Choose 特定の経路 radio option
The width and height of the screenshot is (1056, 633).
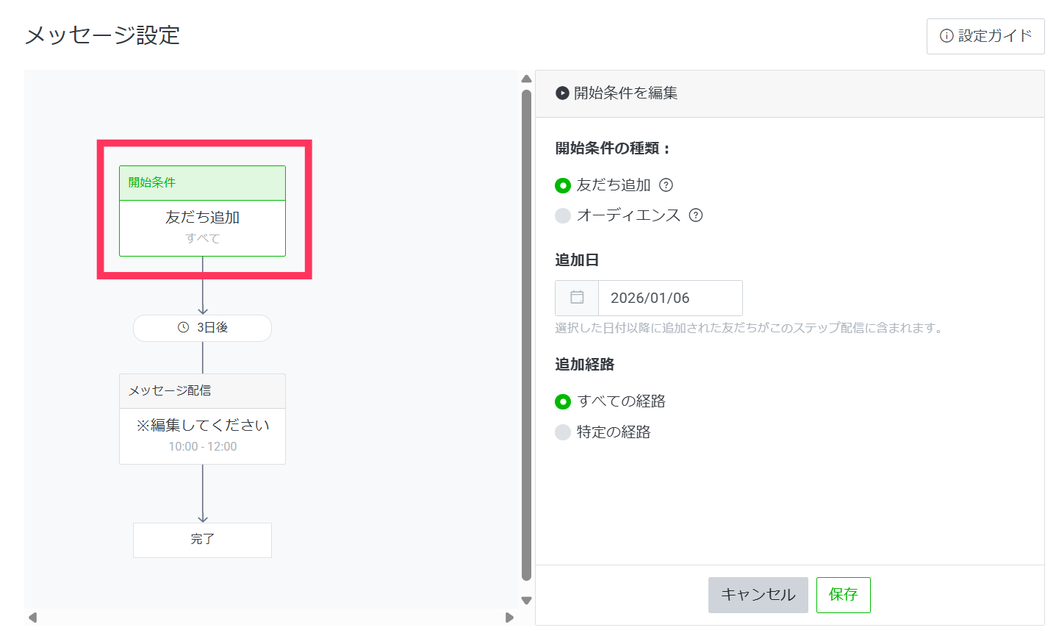pyautogui.click(x=563, y=432)
